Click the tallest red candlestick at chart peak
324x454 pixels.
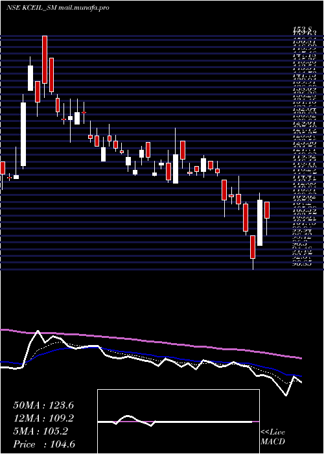click(45, 60)
